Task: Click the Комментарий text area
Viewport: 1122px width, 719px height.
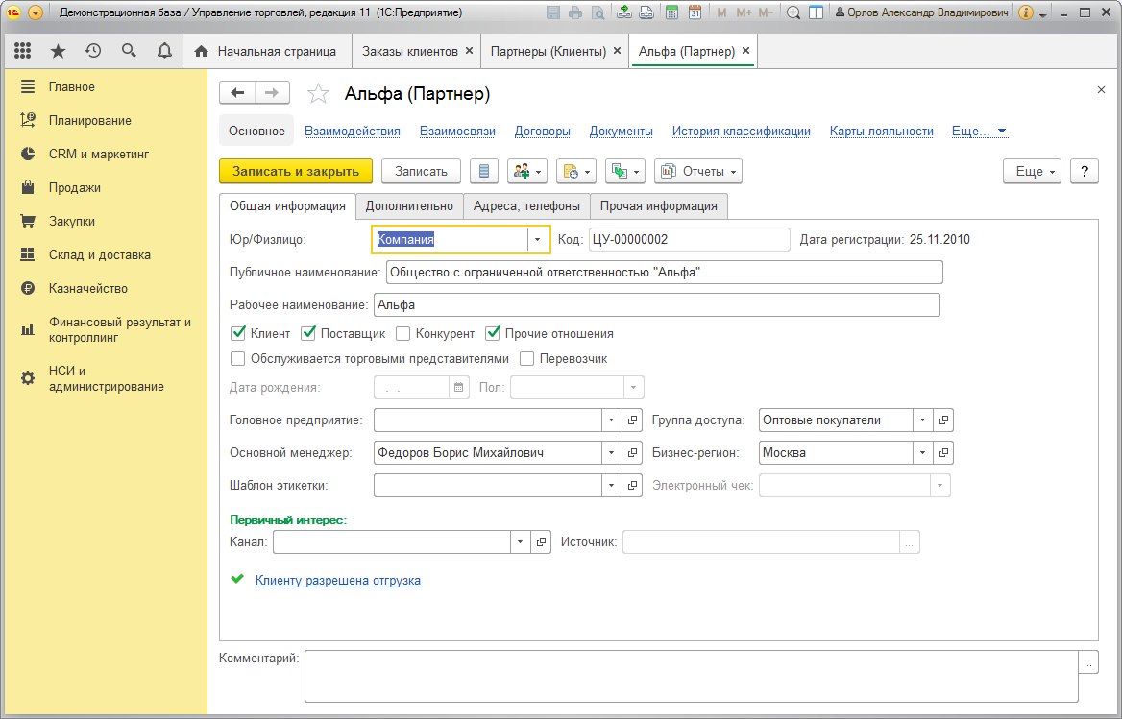Action: click(692, 676)
